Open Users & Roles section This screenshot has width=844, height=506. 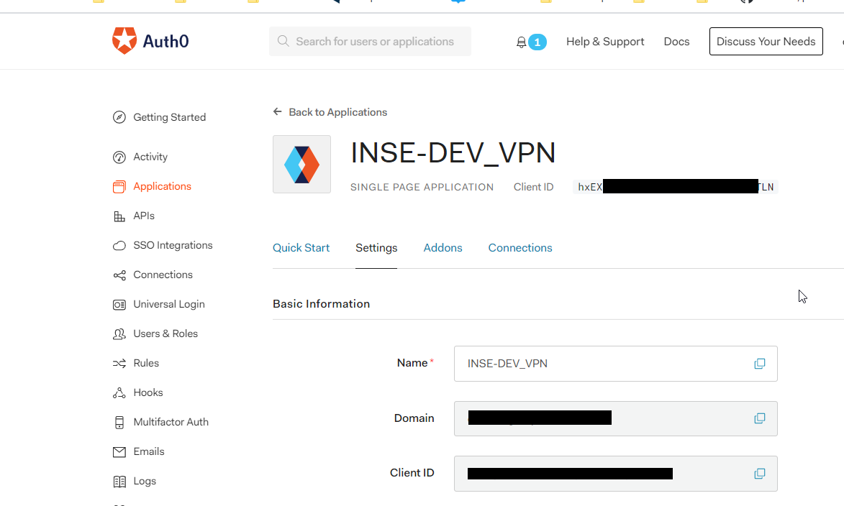pyautogui.click(x=165, y=333)
